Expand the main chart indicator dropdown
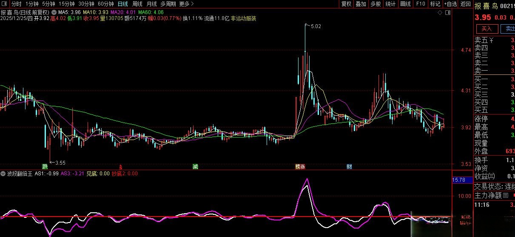 (54, 13)
